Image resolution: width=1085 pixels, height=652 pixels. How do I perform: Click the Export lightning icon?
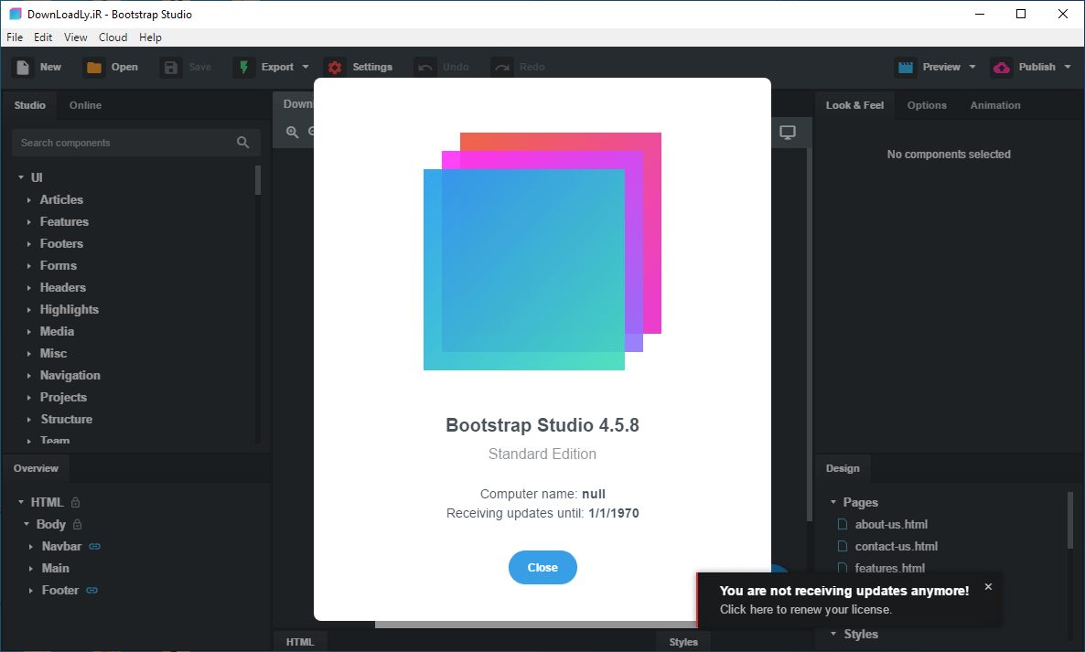click(x=243, y=67)
